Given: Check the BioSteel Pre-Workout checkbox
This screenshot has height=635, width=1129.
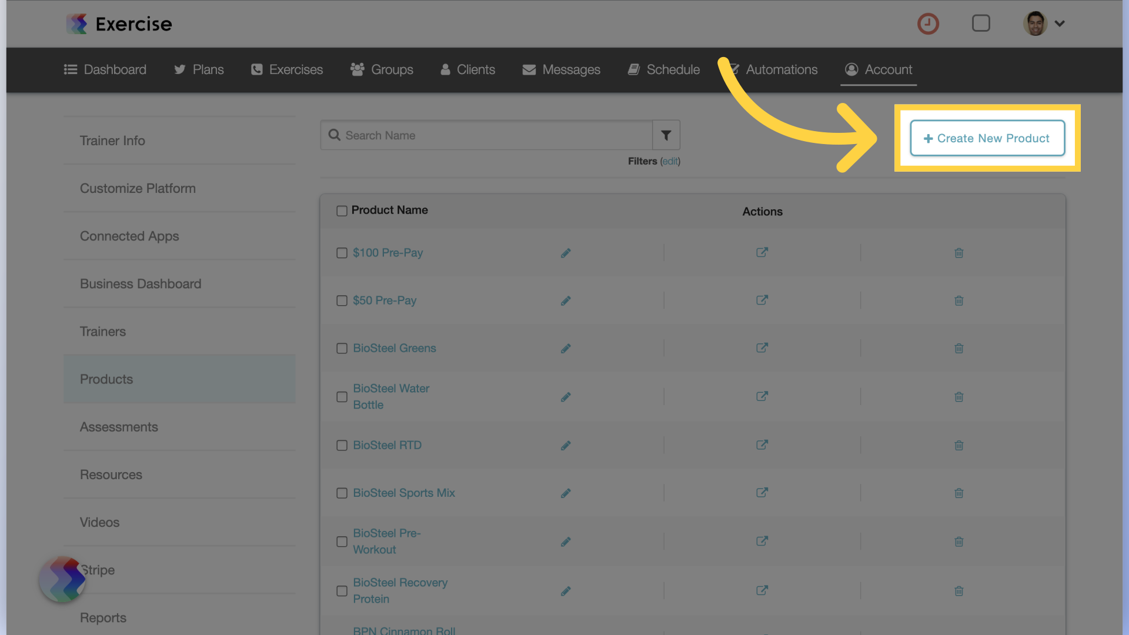Looking at the screenshot, I should pos(342,542).
